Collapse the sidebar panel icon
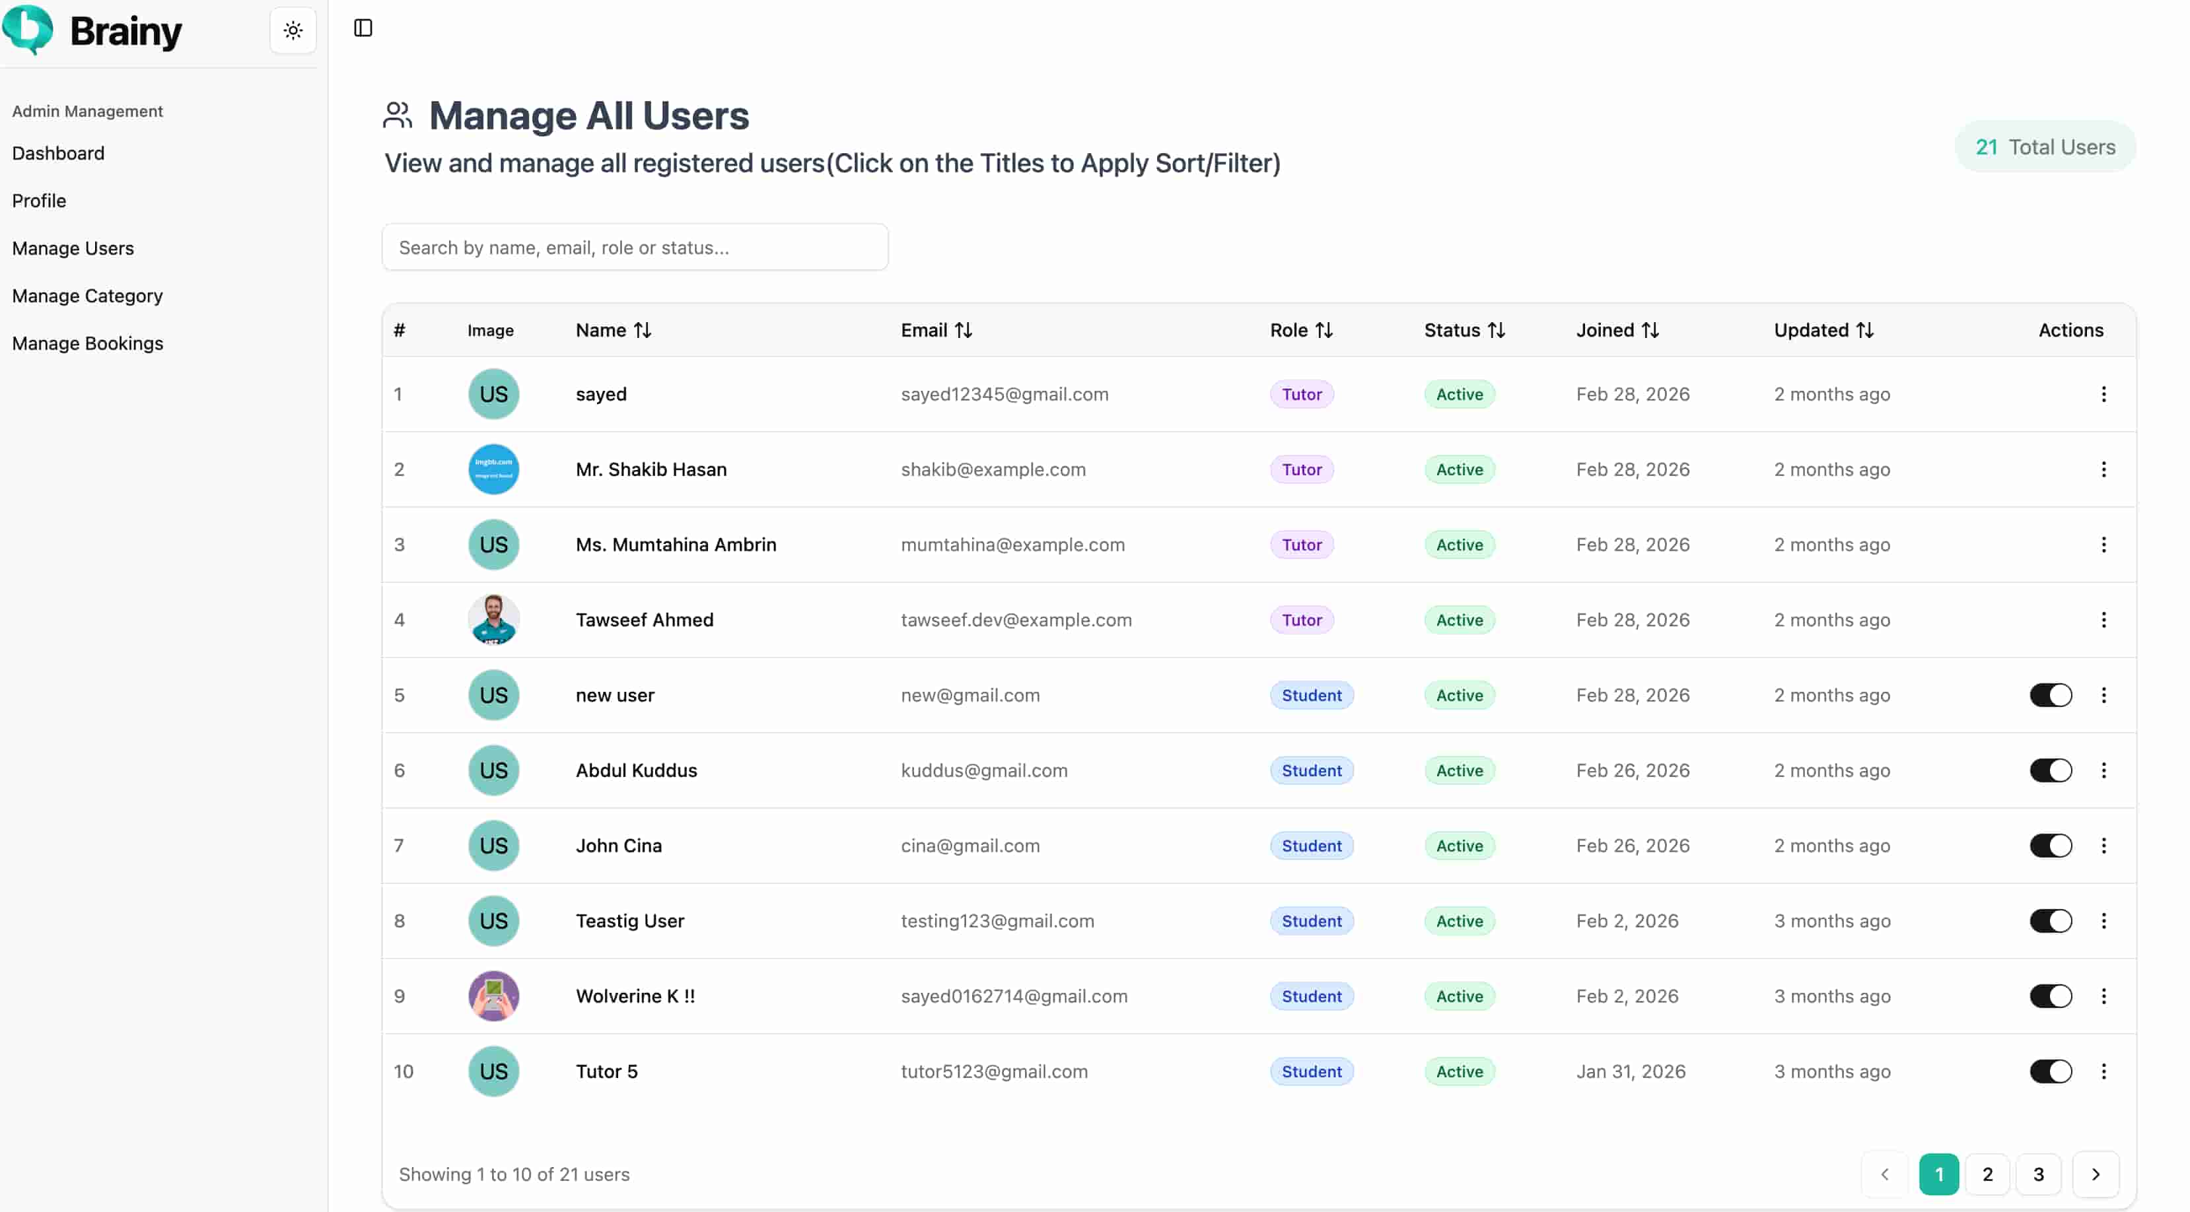The image size is (2190, 1212). pyautogui.click(x=363, y=28)
